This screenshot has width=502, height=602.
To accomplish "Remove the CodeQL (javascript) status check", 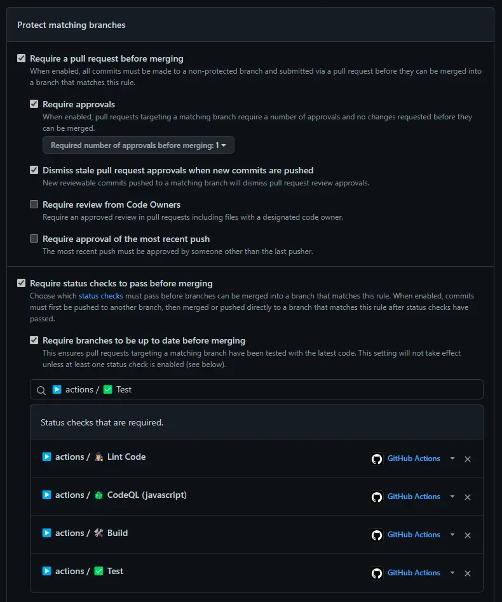I will coord(468,497).
